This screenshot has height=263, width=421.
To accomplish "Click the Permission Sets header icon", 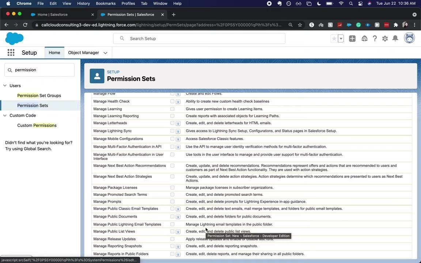I will (x=97, y=76).
